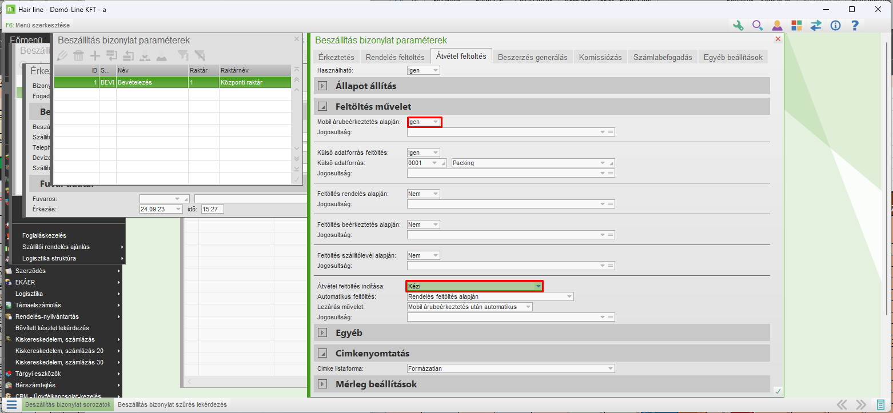Click the Érkezés idő field showing 15:27
Screen dimensions: 893x413
(x=212, y=210)
